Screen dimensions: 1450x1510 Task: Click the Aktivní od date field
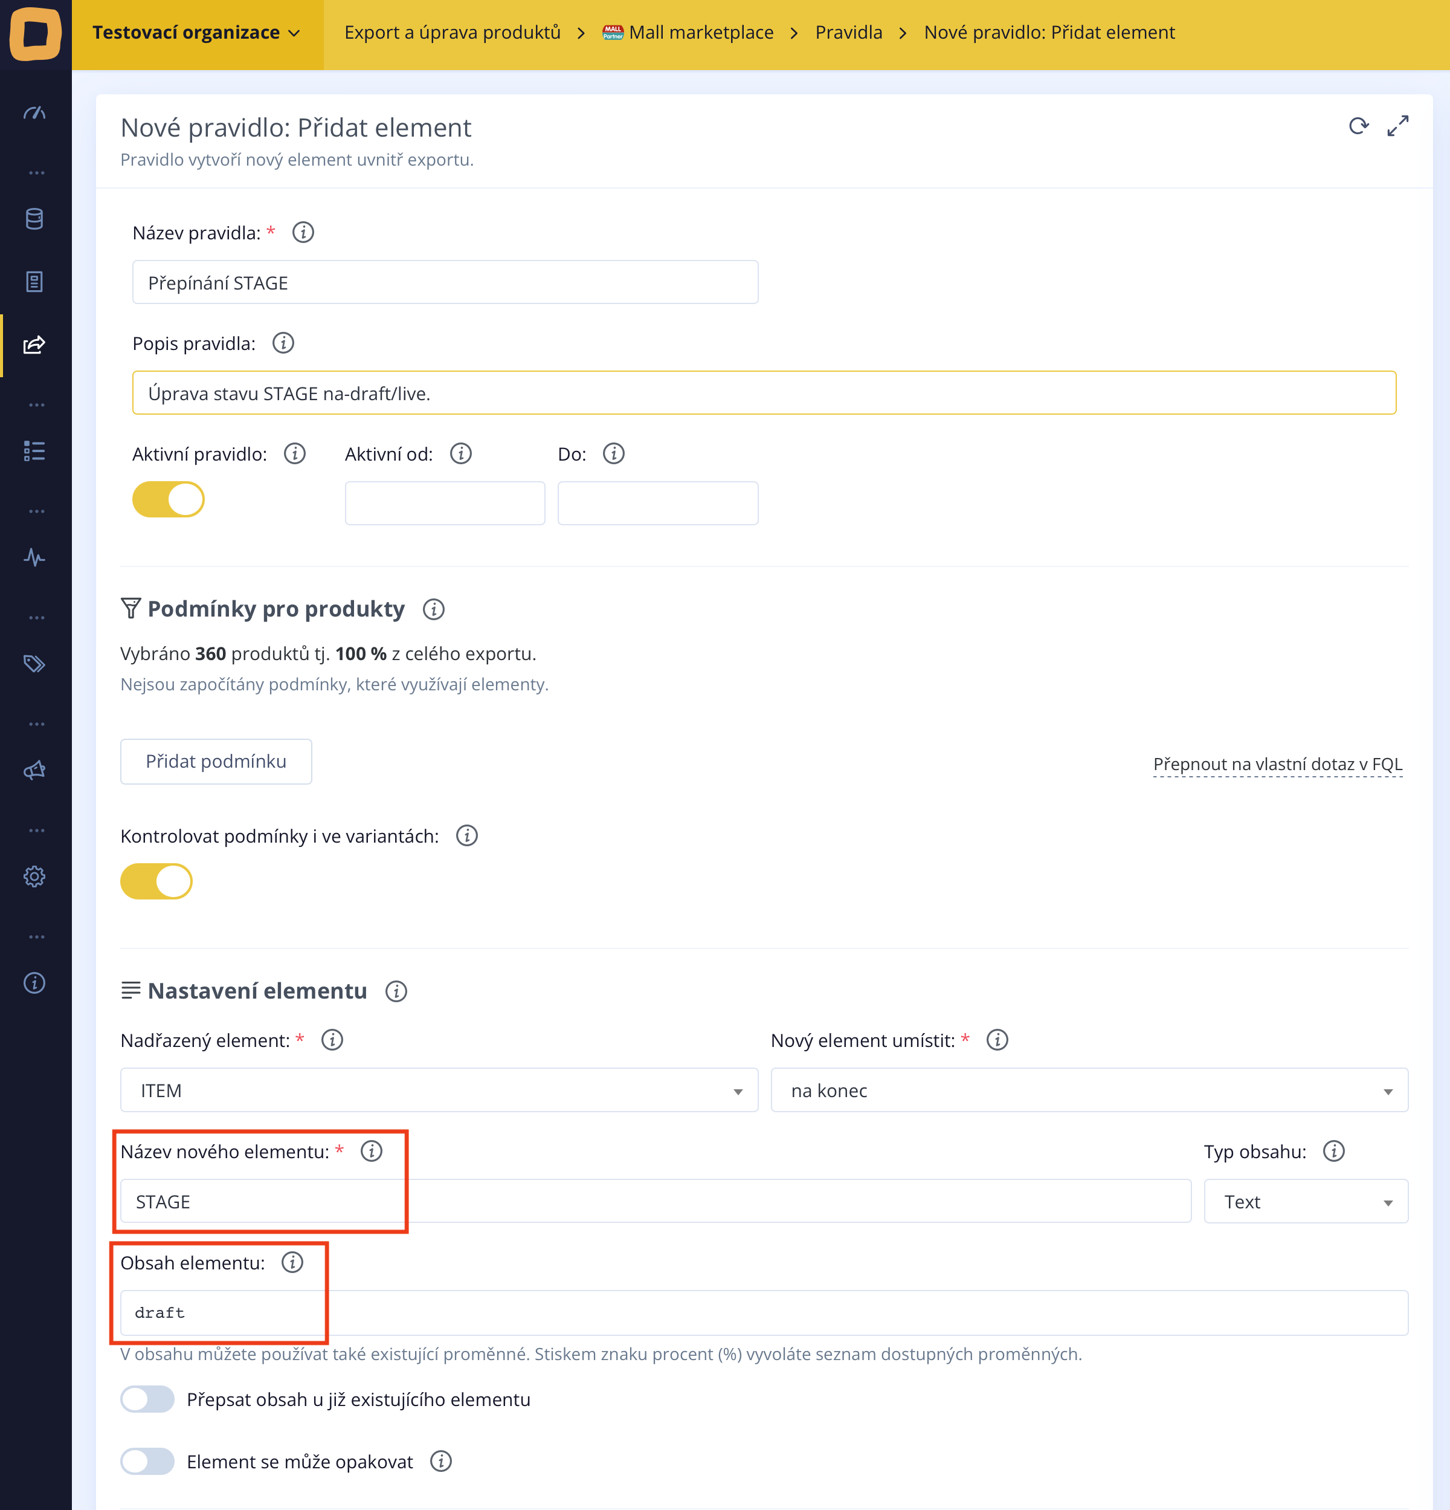click(x=445, y=503)
